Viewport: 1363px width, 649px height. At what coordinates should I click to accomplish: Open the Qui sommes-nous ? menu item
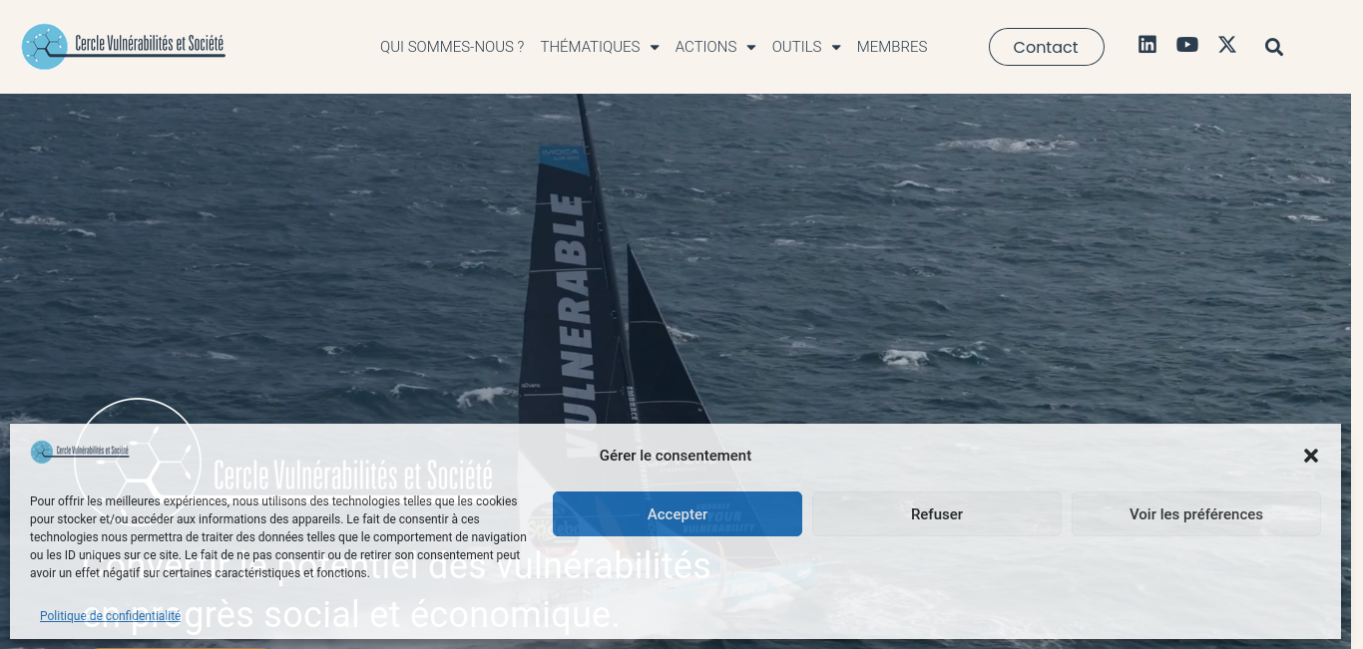click(452, 47)
